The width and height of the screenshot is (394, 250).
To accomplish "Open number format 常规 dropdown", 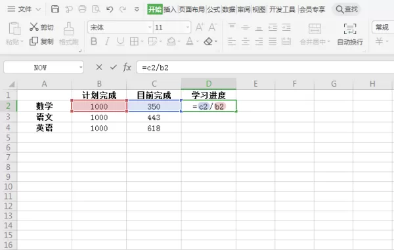I will pos(383,27).
